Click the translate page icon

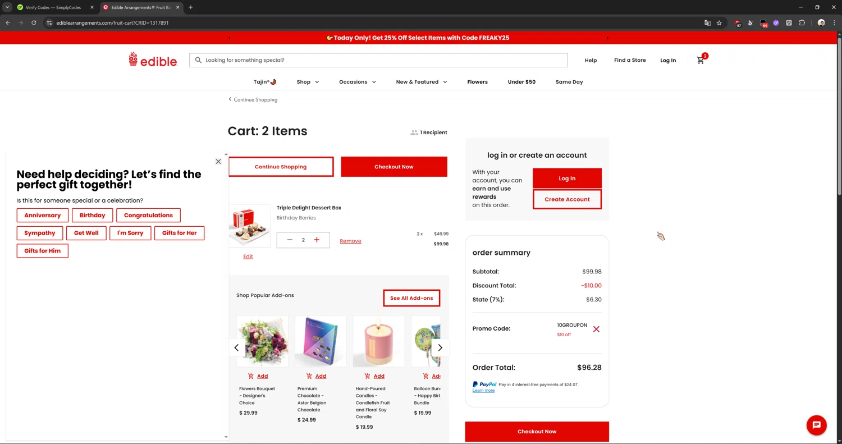(707, 23)
